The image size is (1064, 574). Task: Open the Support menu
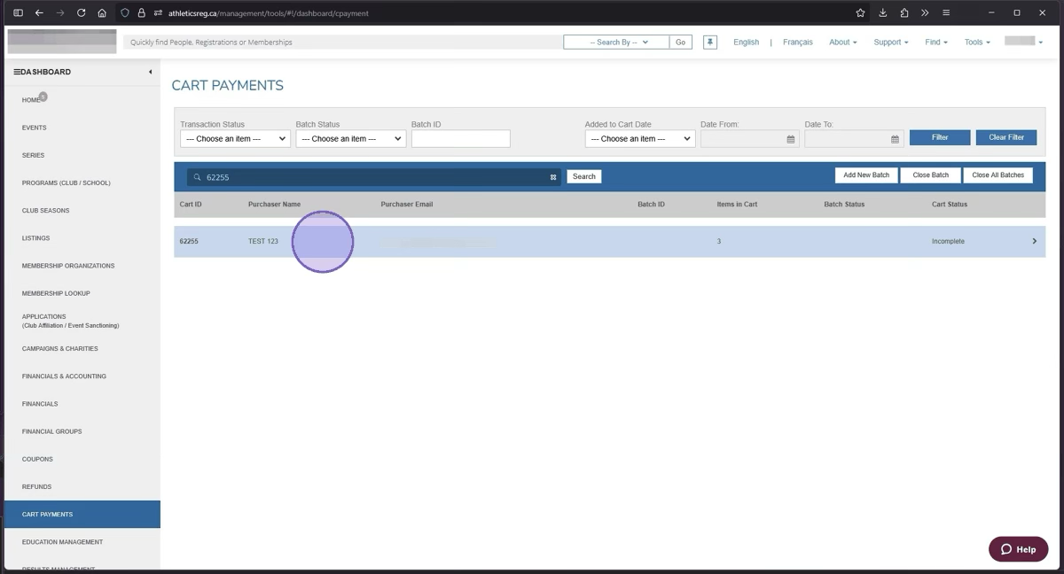[x=890, y=43]
